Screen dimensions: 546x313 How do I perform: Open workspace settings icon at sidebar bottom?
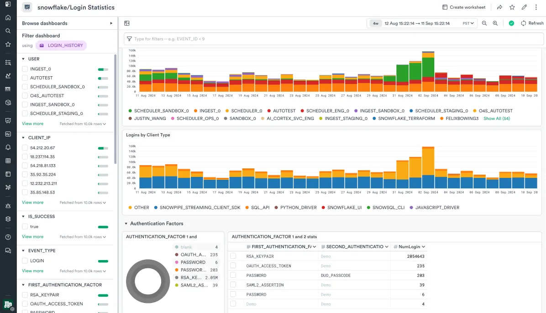(x=8, y=305)
